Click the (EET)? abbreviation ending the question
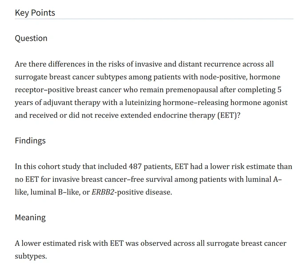This screenshot has width=302, height=264. [x=229, y=115]
